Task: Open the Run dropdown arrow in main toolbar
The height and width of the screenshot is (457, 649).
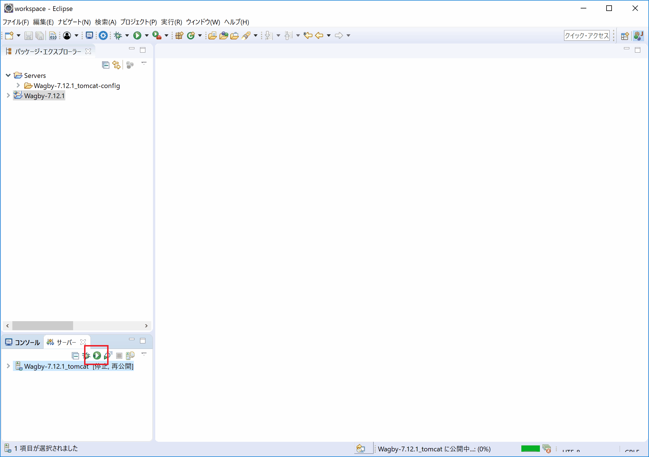Action: (x=147, y=36)
